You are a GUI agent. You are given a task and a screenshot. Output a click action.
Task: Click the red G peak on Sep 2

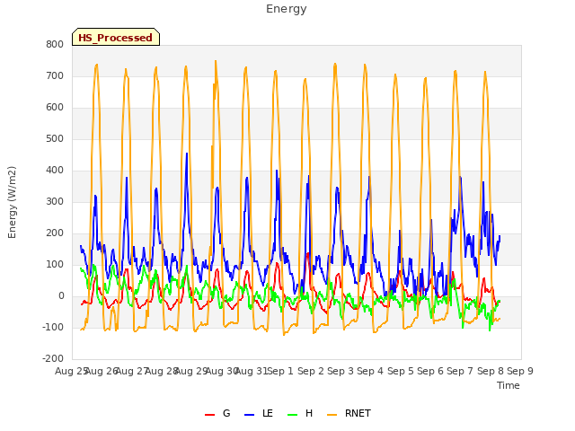coord(307,253)
